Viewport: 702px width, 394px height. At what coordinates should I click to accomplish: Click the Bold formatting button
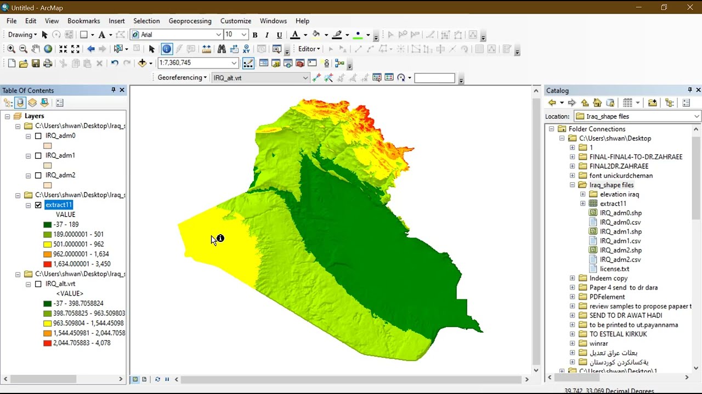click(x=255, y=35)
